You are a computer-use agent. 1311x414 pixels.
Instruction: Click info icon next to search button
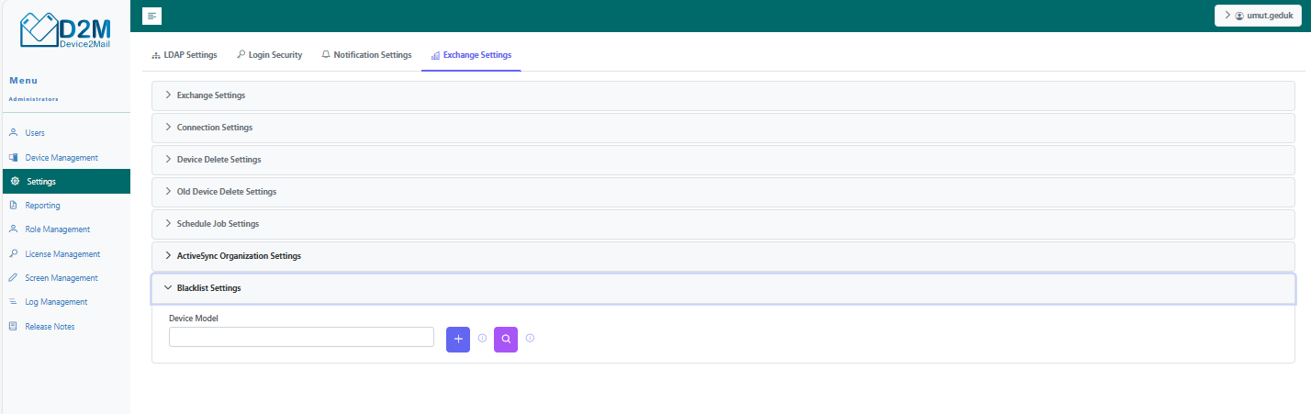[530, 339]
